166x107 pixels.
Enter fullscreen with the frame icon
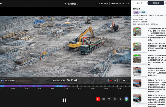click(x=115, y=99)
